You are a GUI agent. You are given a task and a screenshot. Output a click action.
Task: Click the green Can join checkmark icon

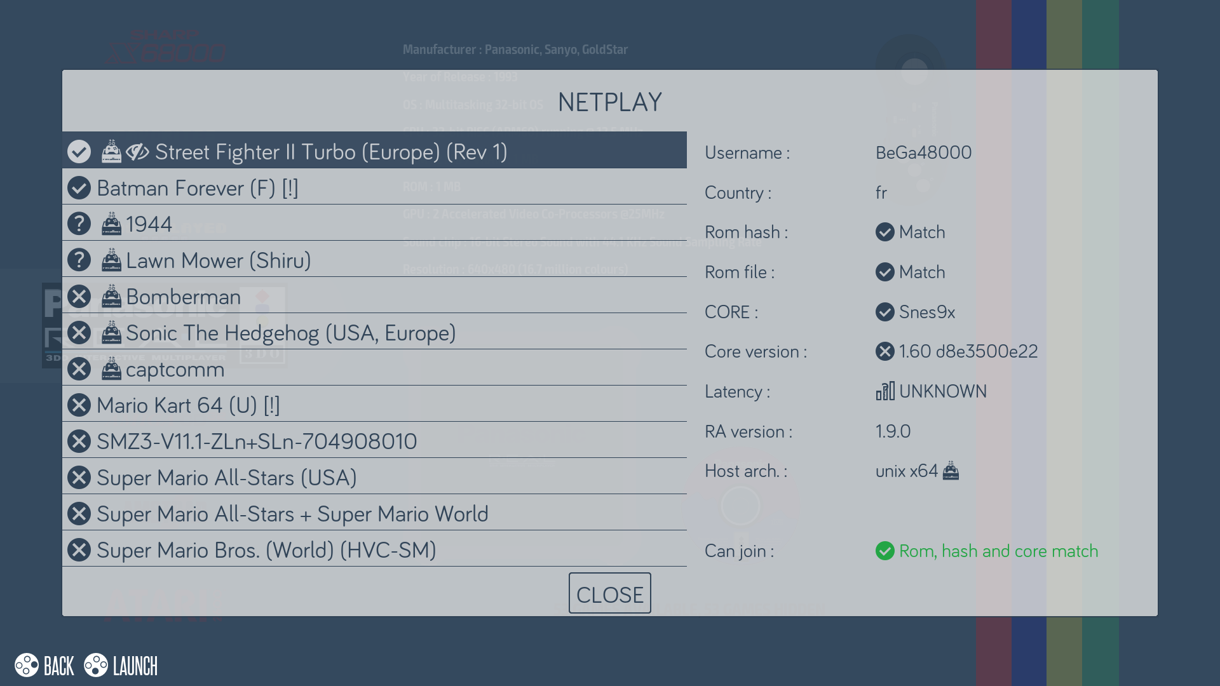click(884, 551)
